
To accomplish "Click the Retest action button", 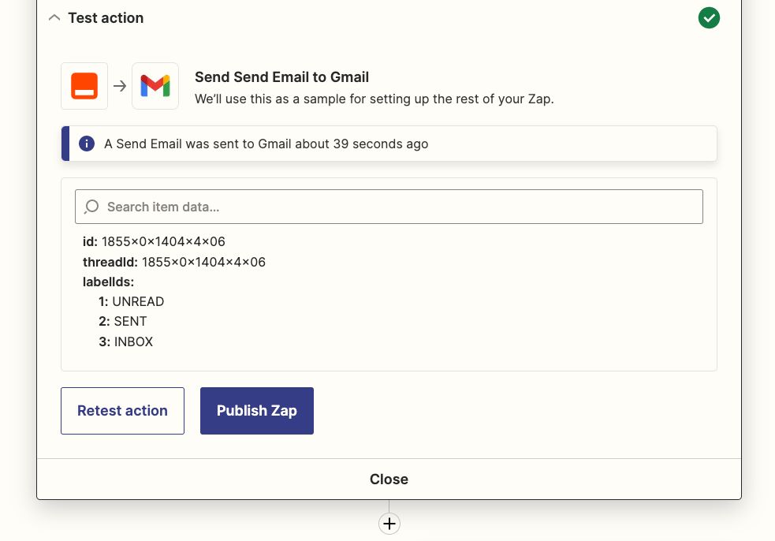I will tap(122, 411).
